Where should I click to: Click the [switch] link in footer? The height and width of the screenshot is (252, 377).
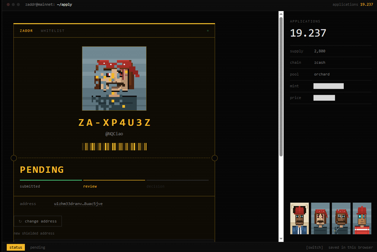pyautogui.click(x=314, y=247)
